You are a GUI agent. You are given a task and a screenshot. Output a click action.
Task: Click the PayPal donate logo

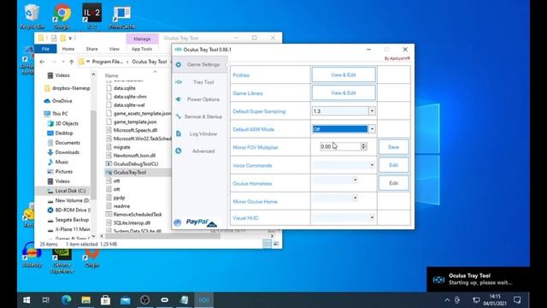pyautogui.click(x=202, y=222)
